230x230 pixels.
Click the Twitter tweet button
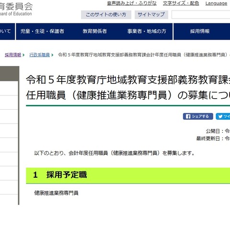pos(223,116)
